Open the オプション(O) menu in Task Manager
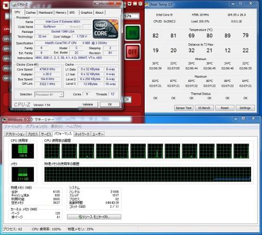 coord(37,126)
